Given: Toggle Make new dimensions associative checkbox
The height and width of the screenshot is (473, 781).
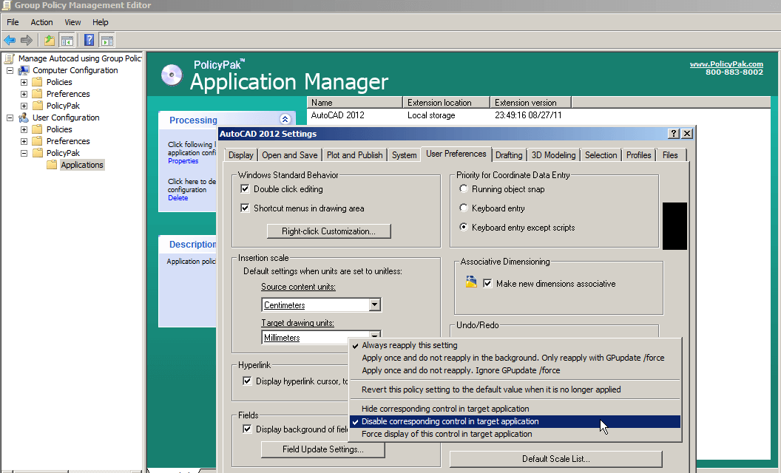Looking at the screenshot, I should coord(487,284).
